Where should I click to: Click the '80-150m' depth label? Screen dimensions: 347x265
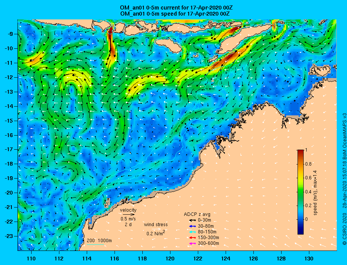pyautogui.click(x=207, y=232)
